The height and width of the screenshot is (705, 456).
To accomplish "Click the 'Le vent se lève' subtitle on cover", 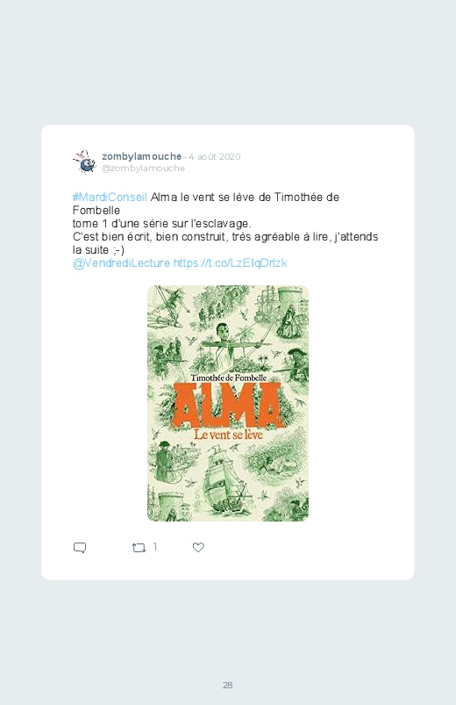I will [228, 435].
